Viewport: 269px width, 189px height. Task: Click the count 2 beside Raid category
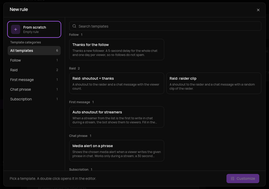tap(57, 70)
